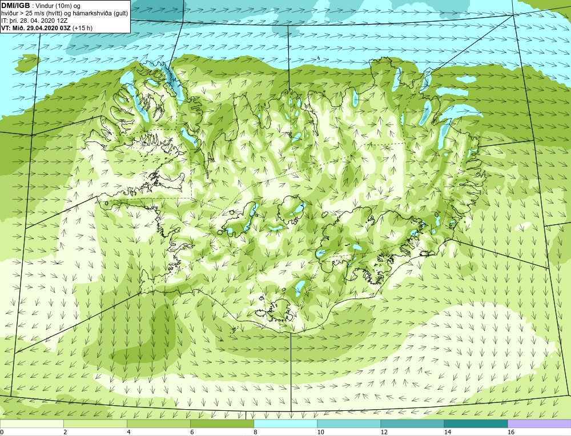Click the legend scale label '4'
This screenshot has width=571, height=436.
tap(128, 432)
